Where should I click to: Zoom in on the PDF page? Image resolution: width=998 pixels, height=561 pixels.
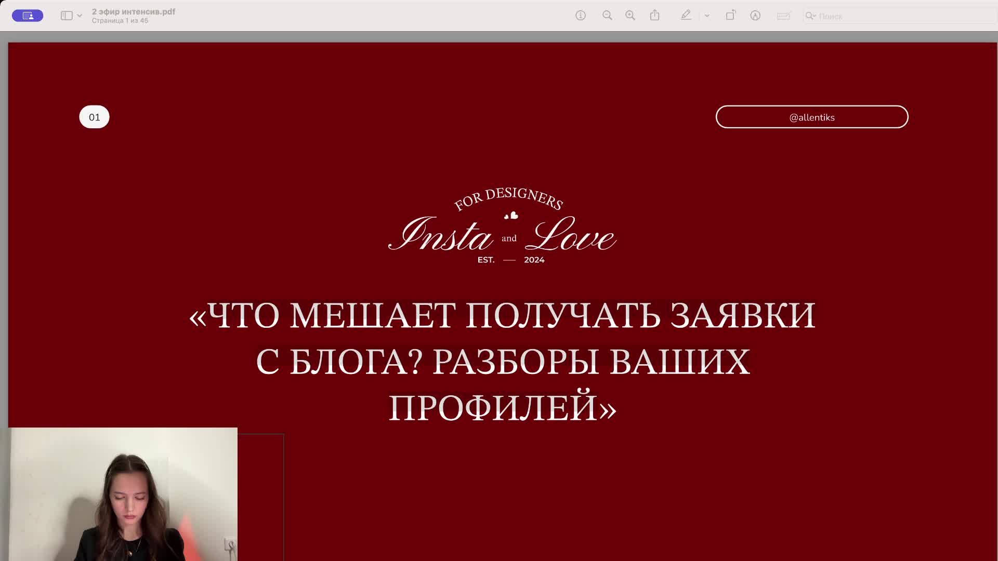(630, 16)
